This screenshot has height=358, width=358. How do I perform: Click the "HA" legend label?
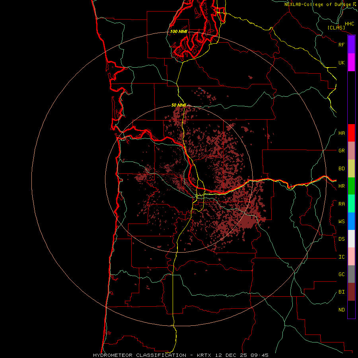click(x=341, y=133)
